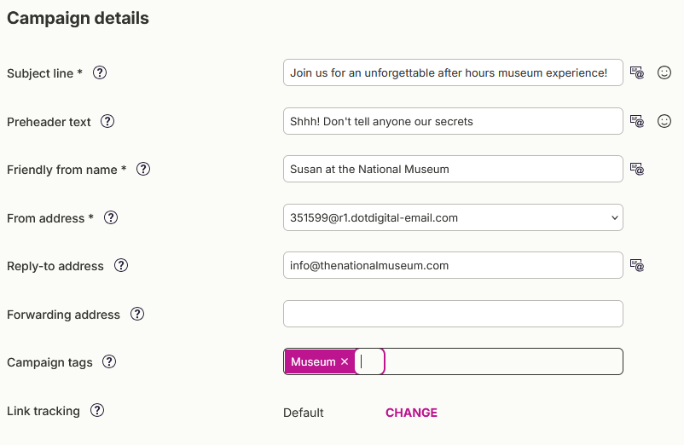
Task: Remove the Museum campaign tag
Action: [x=345, y=361]
